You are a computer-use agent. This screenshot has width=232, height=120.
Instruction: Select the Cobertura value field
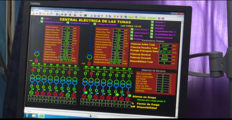point(162,92)
